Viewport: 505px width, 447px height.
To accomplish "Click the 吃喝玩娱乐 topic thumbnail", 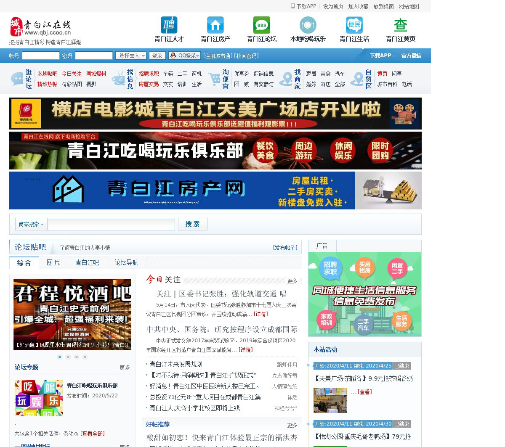I will coord(39,398).
